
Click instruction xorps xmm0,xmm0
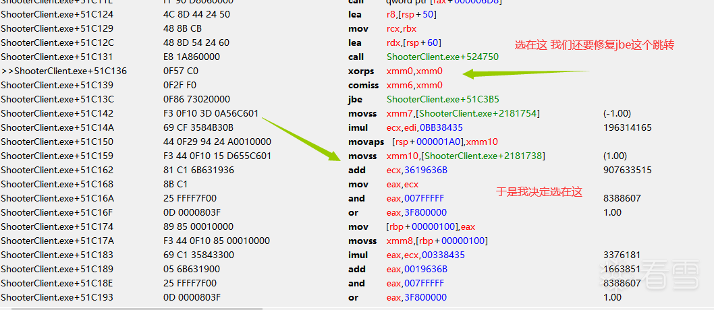click(x=395, y=71)
